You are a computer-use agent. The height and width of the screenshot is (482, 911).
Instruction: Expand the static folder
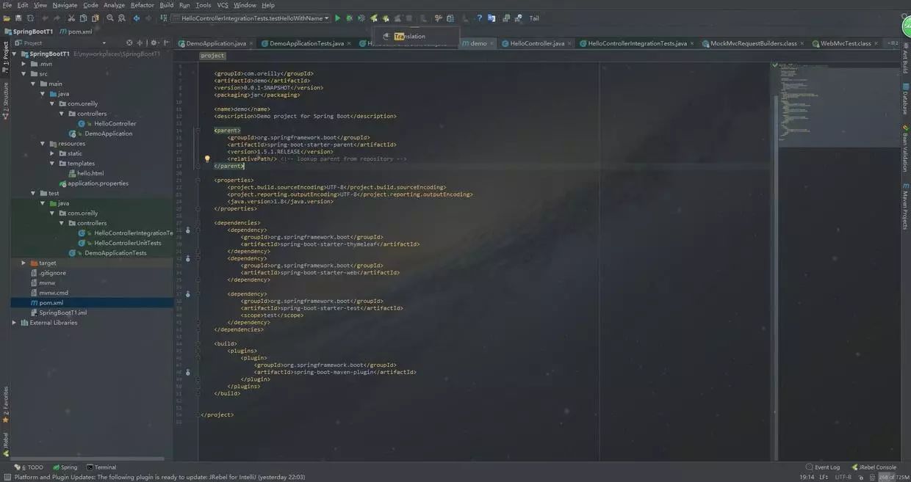(53, 153)
